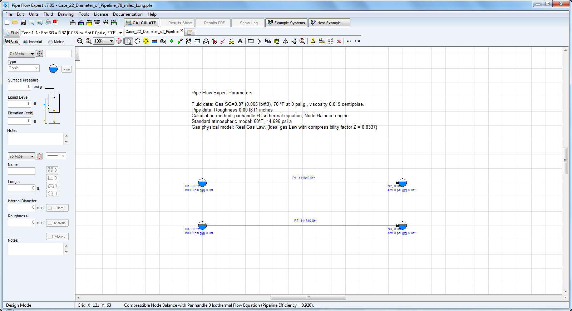The height and width of the screenshot is (311, 572).
Task: Email the system with the envelope icon
Action: [x=31, y=23]
